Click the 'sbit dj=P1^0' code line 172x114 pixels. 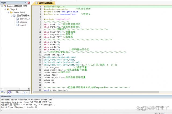coord(62,24)
